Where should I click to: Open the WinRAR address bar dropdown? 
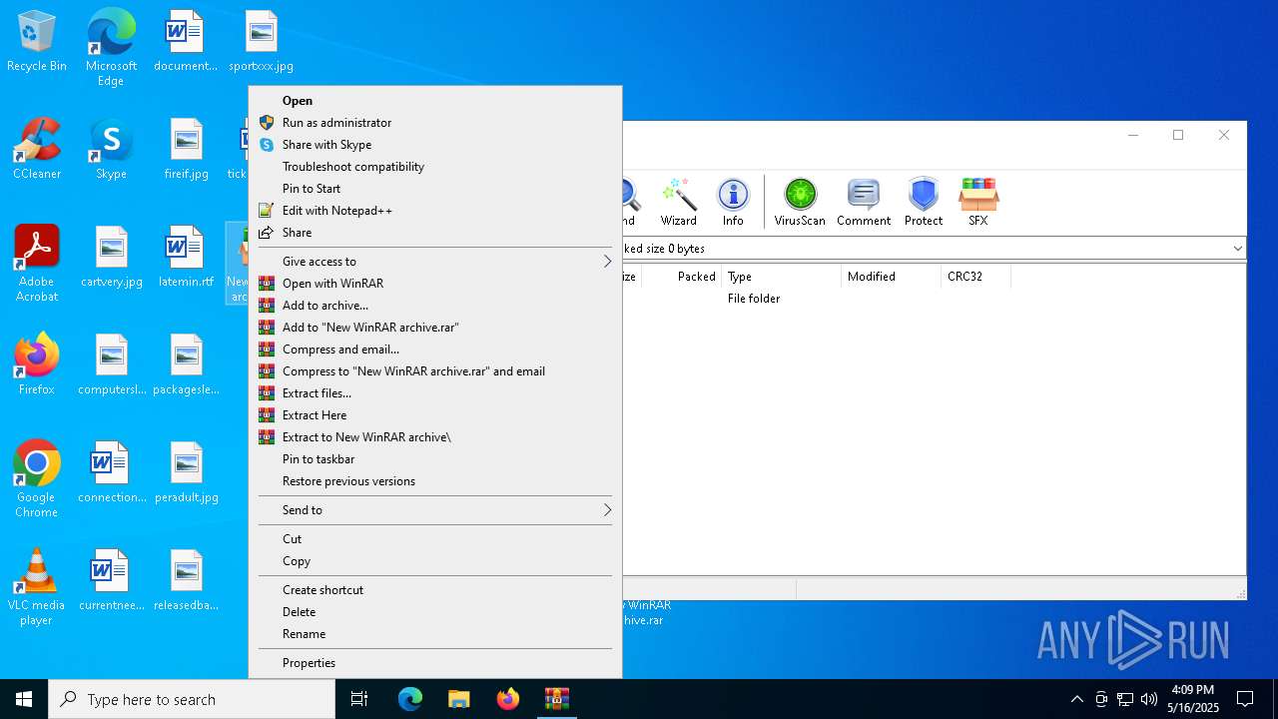[1237, 249]
